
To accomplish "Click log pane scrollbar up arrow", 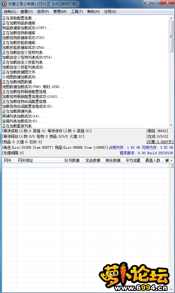I will click(171, 18).
